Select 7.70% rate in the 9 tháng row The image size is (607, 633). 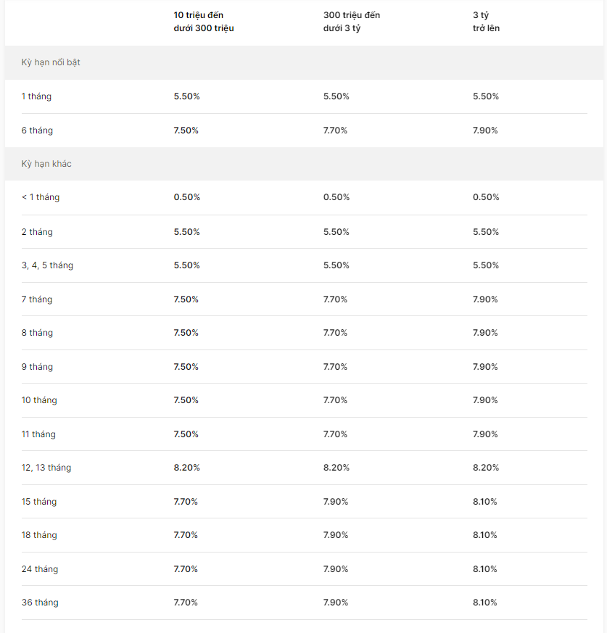click(x=335, y=367)
